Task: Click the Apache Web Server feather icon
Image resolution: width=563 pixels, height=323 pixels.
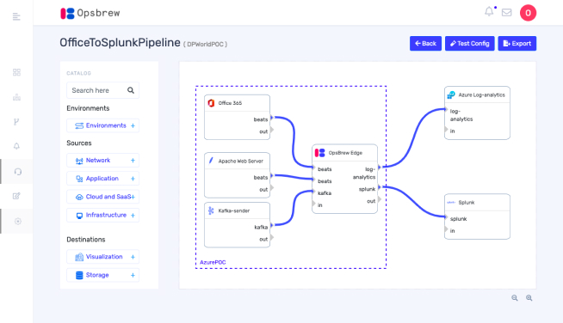Action: (211, 161)
